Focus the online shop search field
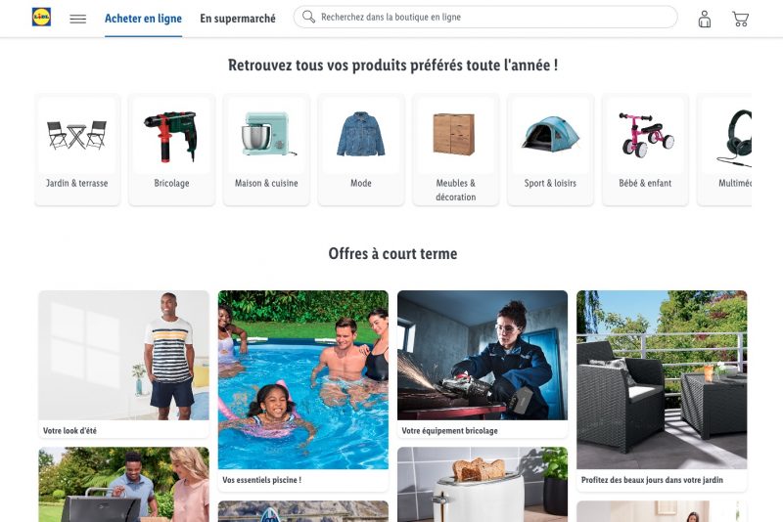This screenshot has height=522, width=783. [x=485, y=17]
